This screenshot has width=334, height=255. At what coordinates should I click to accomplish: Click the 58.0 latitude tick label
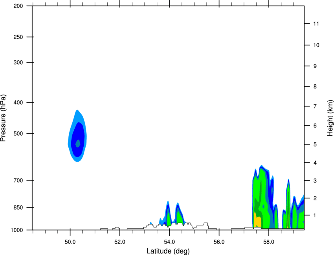pos(269,242)
